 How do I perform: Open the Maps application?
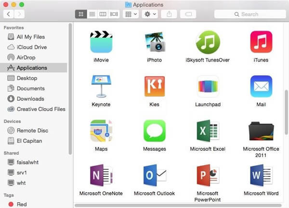pyautogui.click(x=101, y=130)
